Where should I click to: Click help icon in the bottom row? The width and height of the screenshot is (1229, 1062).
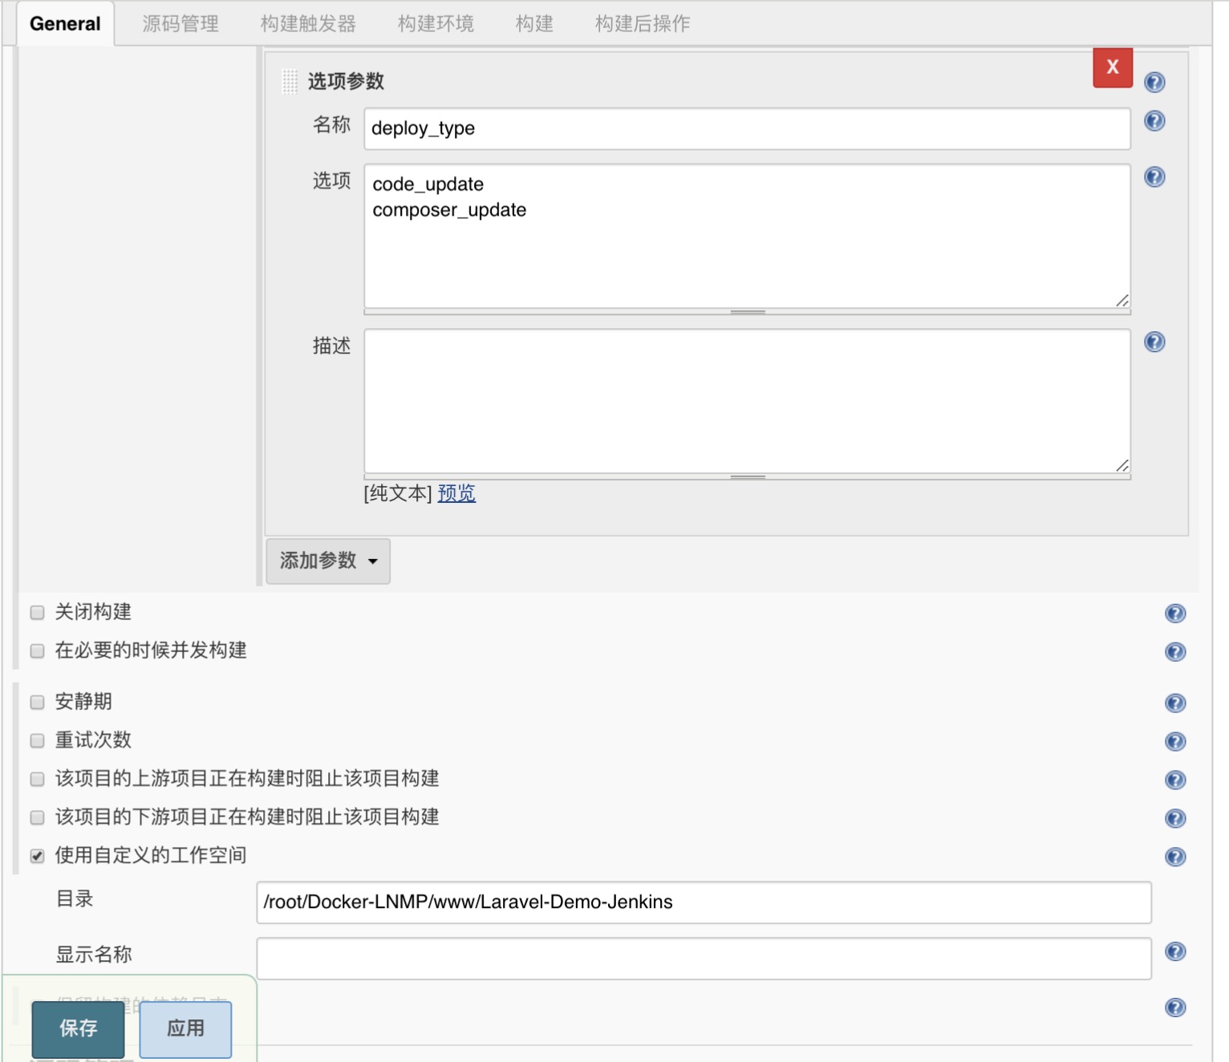[1175, 1008]
